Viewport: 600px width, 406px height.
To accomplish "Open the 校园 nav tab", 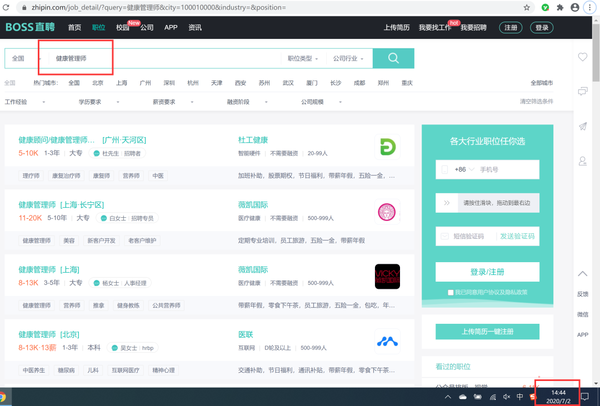I will click(x=122, y=28).
